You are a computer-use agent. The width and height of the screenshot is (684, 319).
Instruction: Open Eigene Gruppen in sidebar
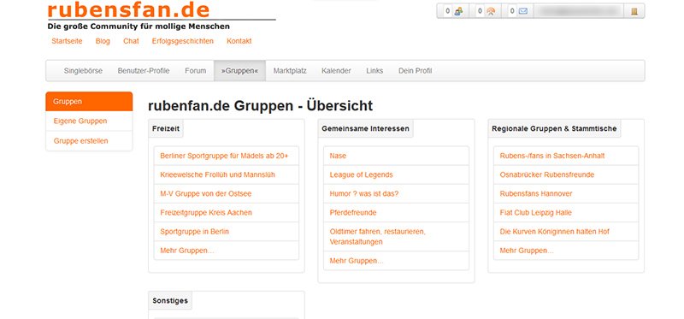(x=89, y=121)
